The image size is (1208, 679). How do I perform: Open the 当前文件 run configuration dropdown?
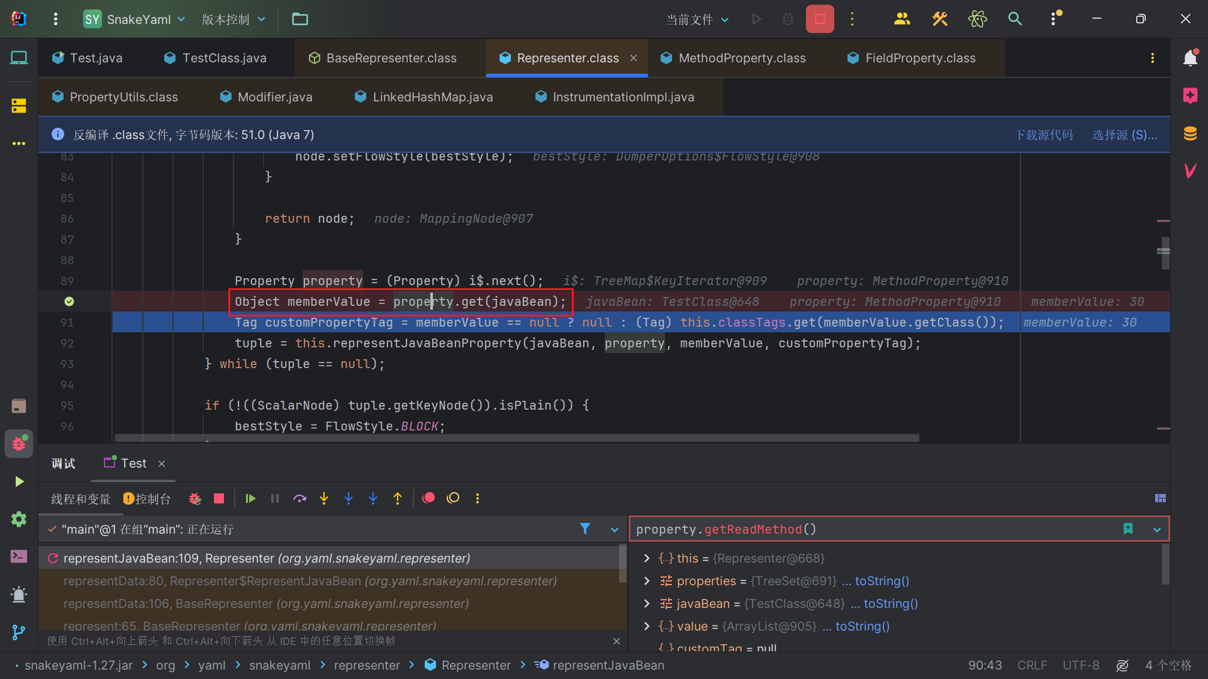(x=698, y=20)
